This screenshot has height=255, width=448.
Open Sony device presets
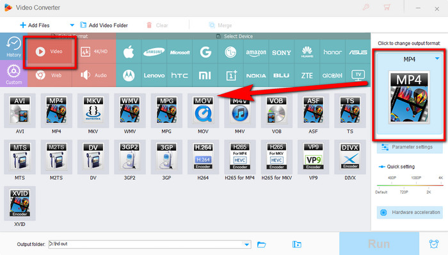(282, 52)
